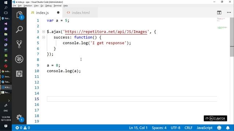Image resolution: width=234 pixels, height=131 pixels.
Task: Click the split editor icon
Action: pos(219,13)
